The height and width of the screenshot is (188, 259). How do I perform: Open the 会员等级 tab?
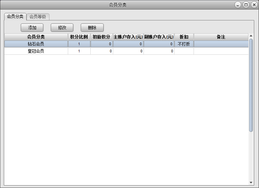[38, 17]
